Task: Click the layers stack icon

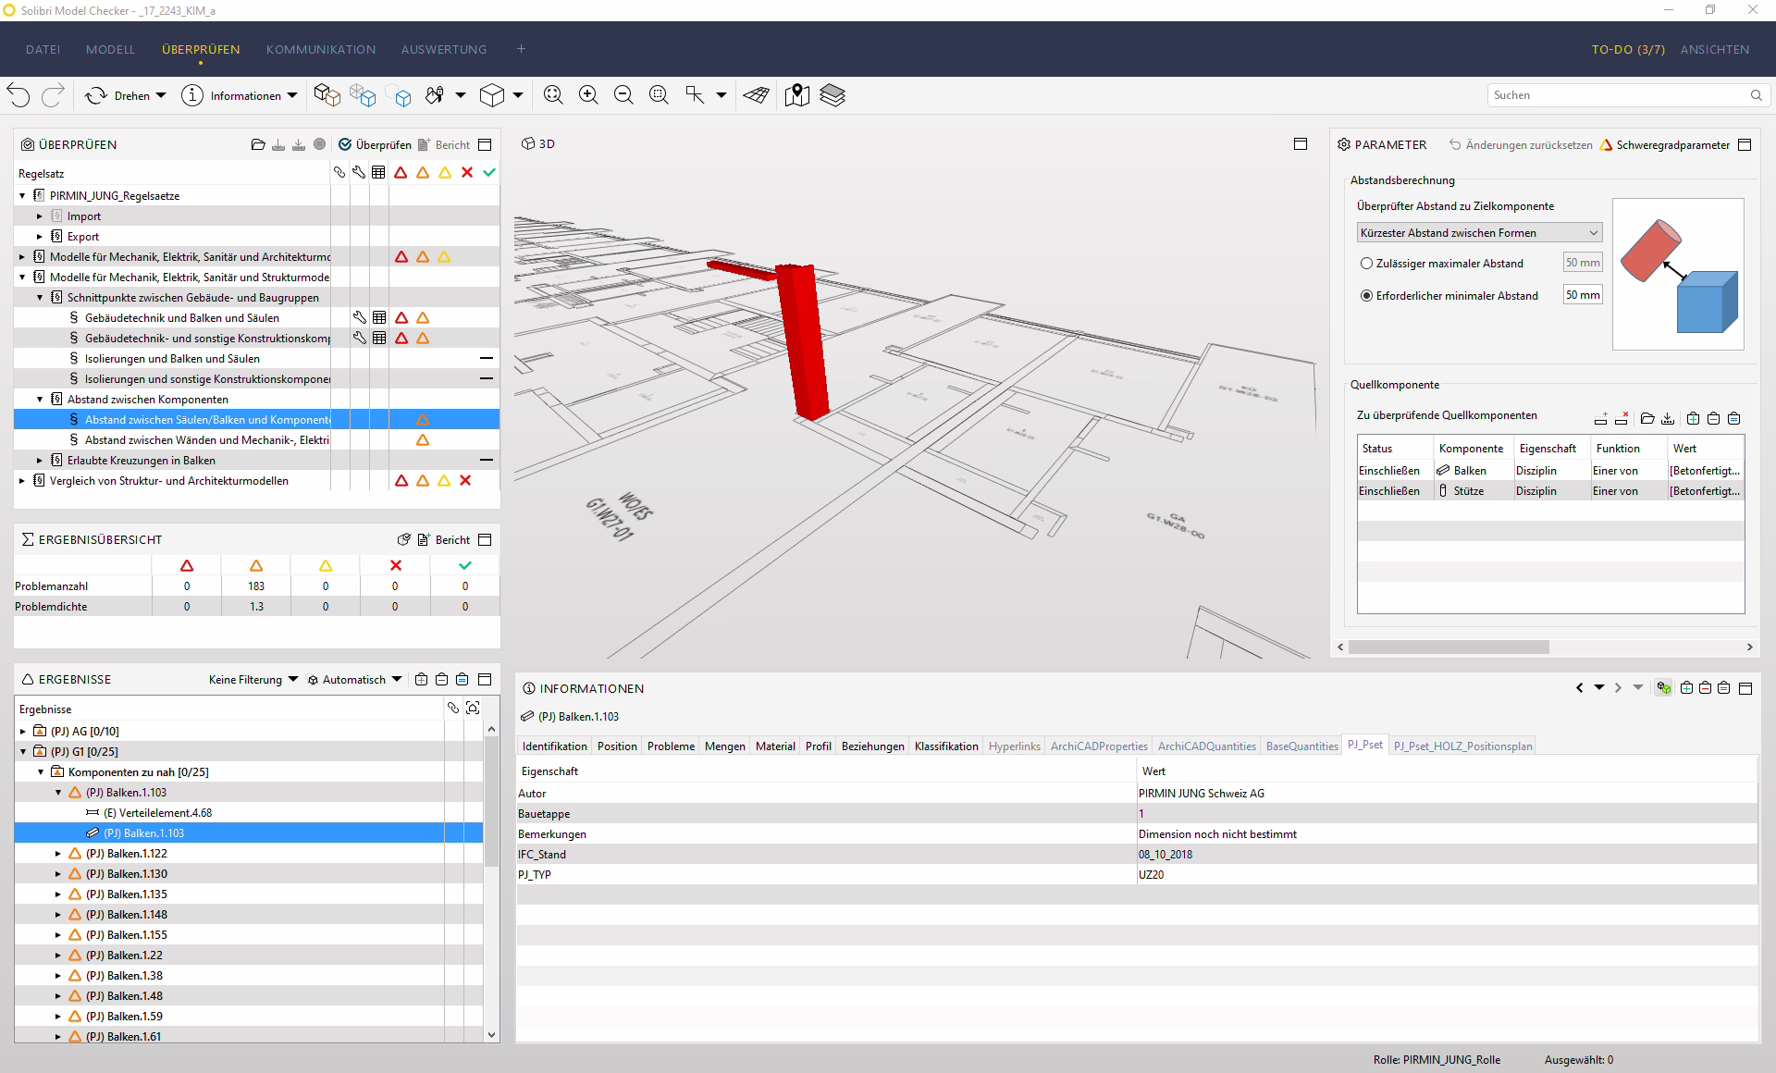Action: click(832, 95)
